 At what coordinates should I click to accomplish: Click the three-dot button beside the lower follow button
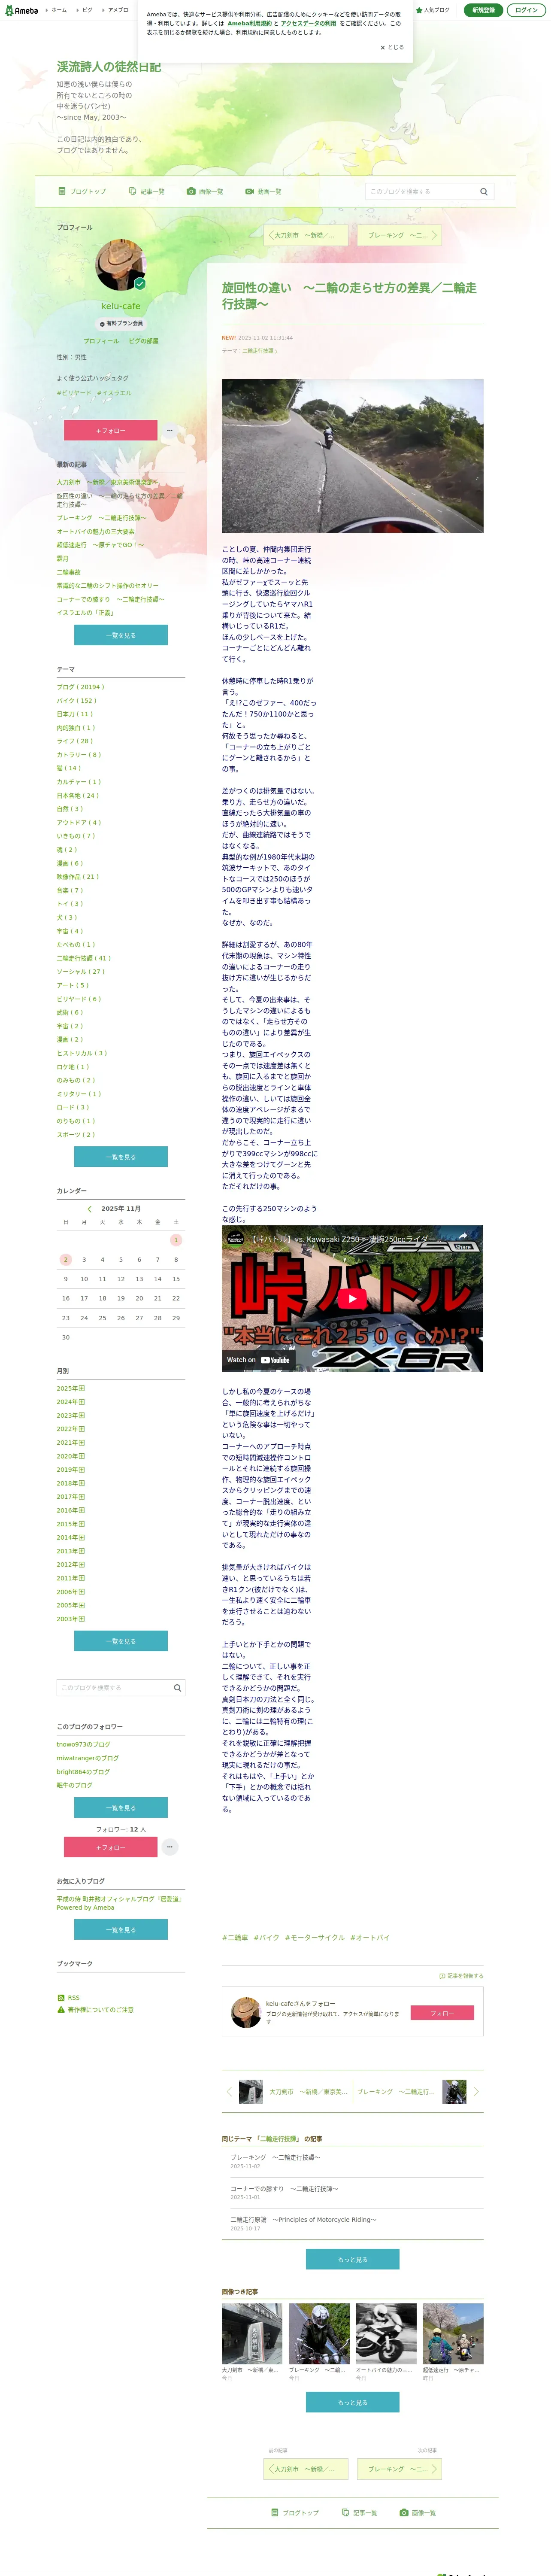coord(170,1846)
